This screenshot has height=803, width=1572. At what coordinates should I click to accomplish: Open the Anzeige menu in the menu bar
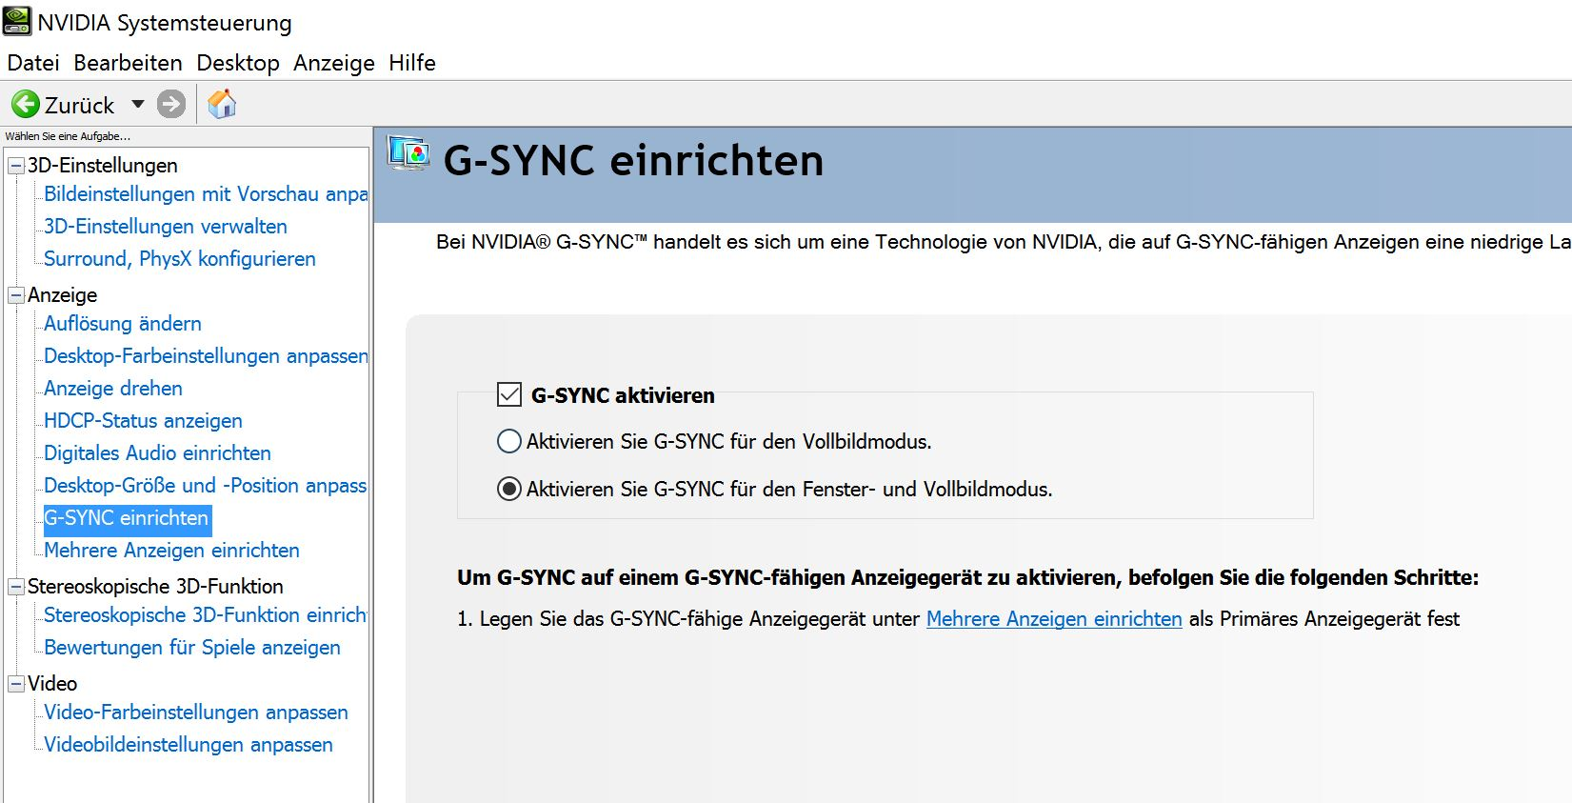click(334, 63)
